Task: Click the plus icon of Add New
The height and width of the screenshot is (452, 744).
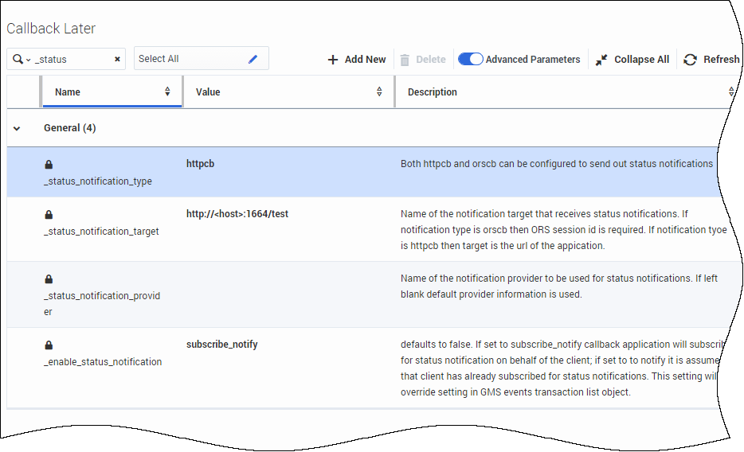Action: (x=333, y=60)
